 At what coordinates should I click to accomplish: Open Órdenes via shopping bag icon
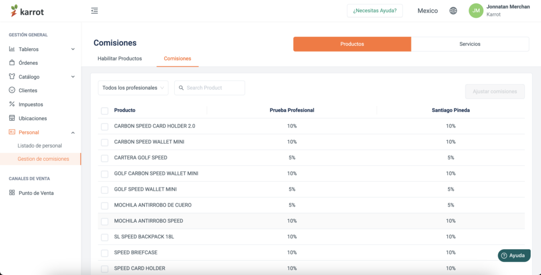(12, 63)
